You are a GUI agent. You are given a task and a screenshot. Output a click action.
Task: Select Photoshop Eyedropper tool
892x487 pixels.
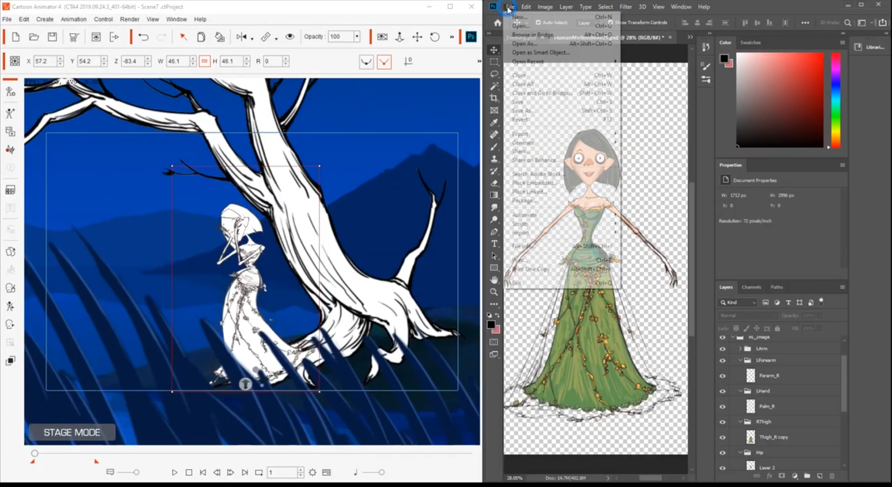point(494,123)
